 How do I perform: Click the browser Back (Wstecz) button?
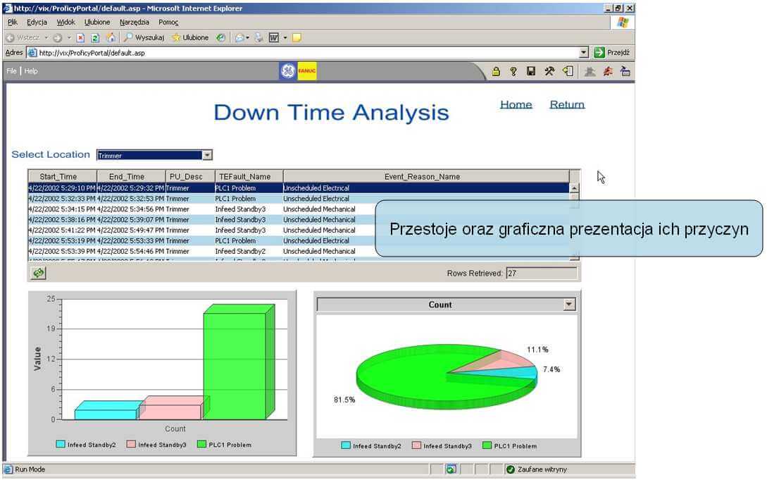pos(23,37)
